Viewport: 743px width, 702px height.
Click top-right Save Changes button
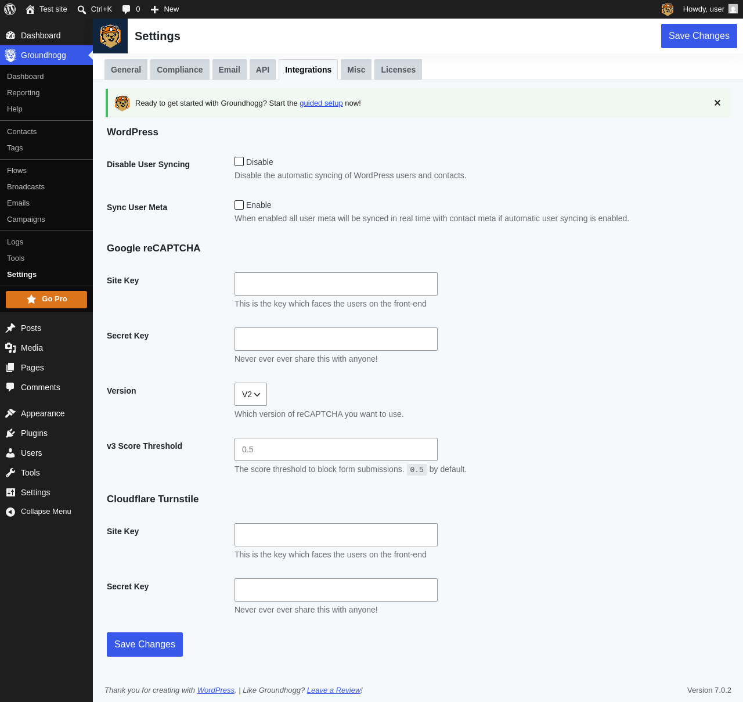699,36
